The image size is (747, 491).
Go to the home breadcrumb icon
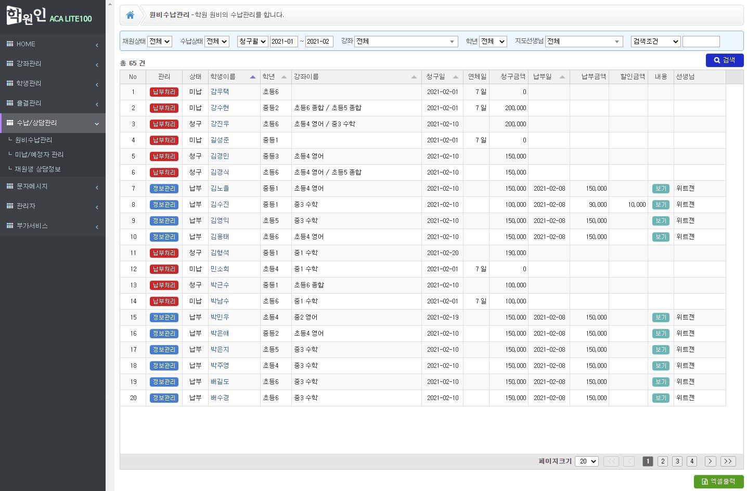coord(130,15)
